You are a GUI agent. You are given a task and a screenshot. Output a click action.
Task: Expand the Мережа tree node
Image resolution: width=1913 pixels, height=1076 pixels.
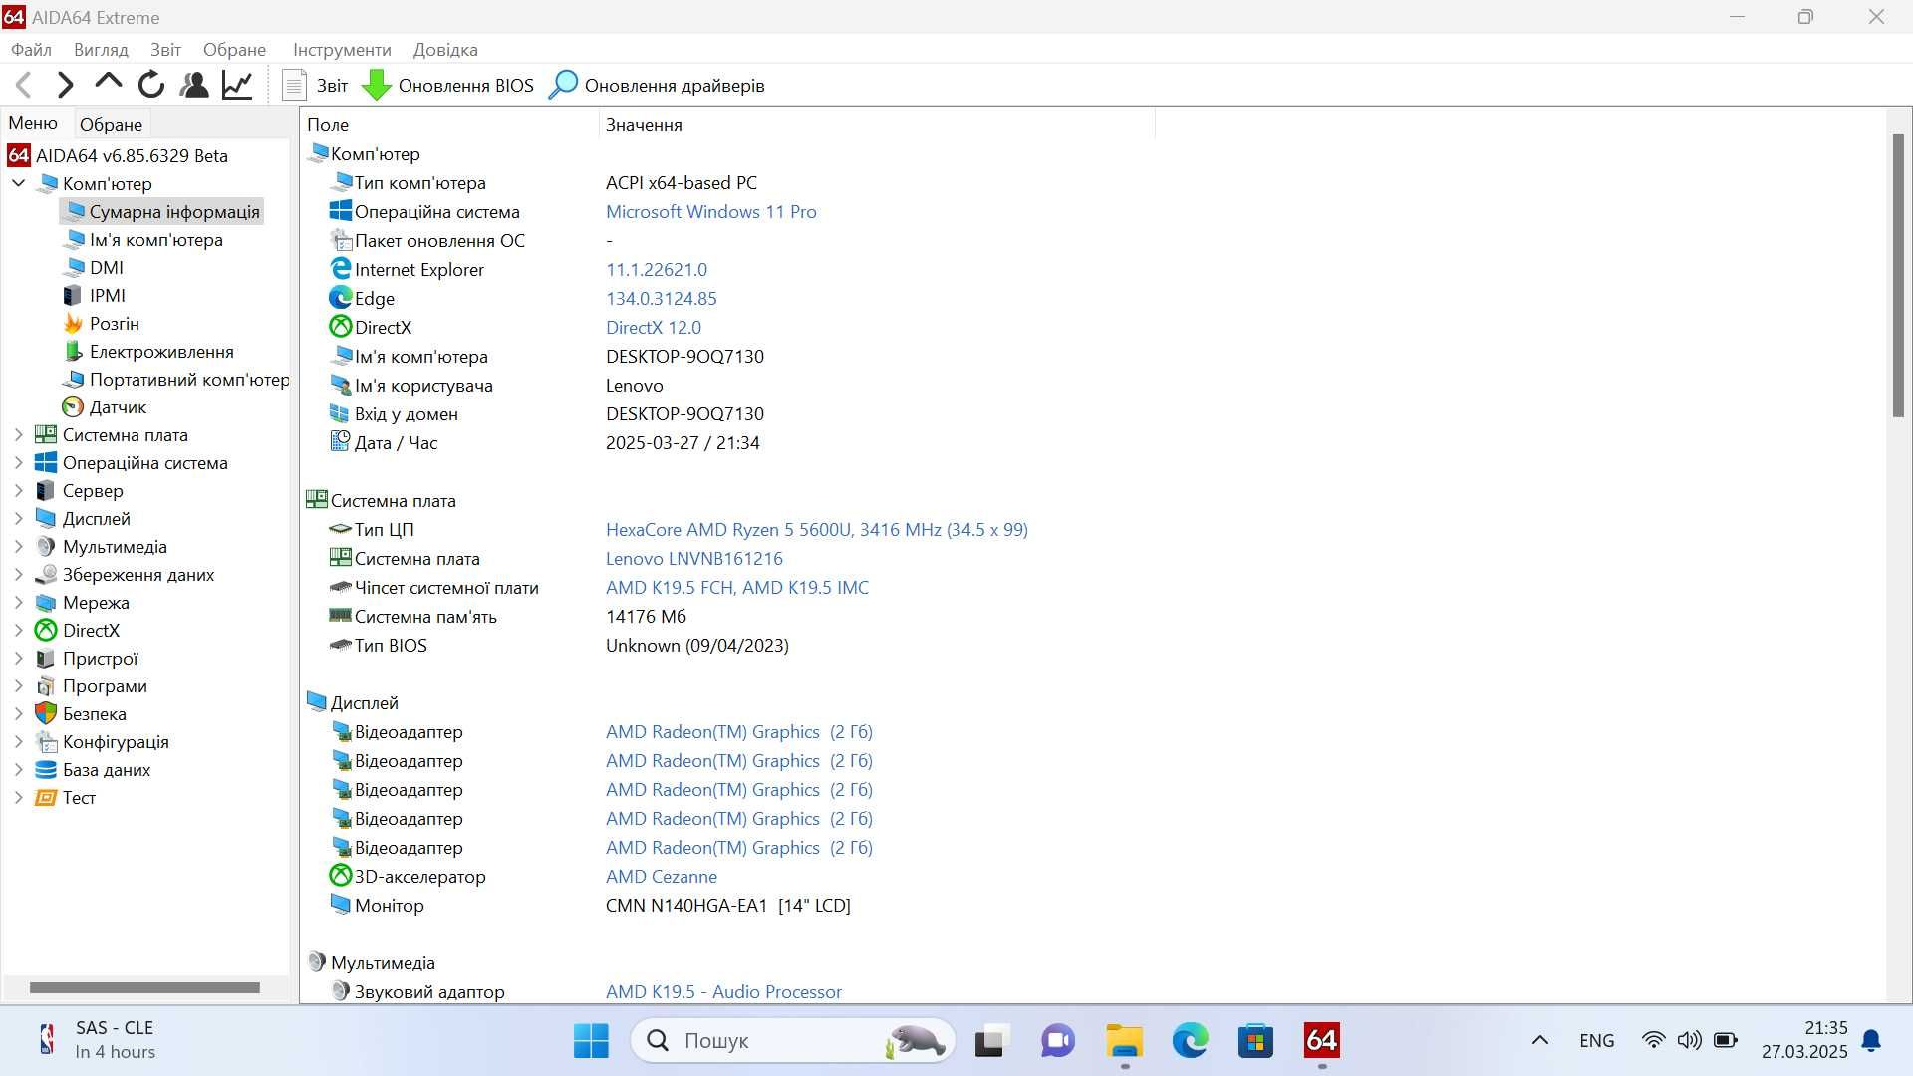click(18, 602)
